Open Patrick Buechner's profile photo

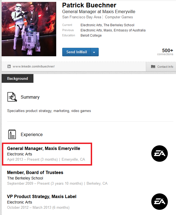click(29, 29)
